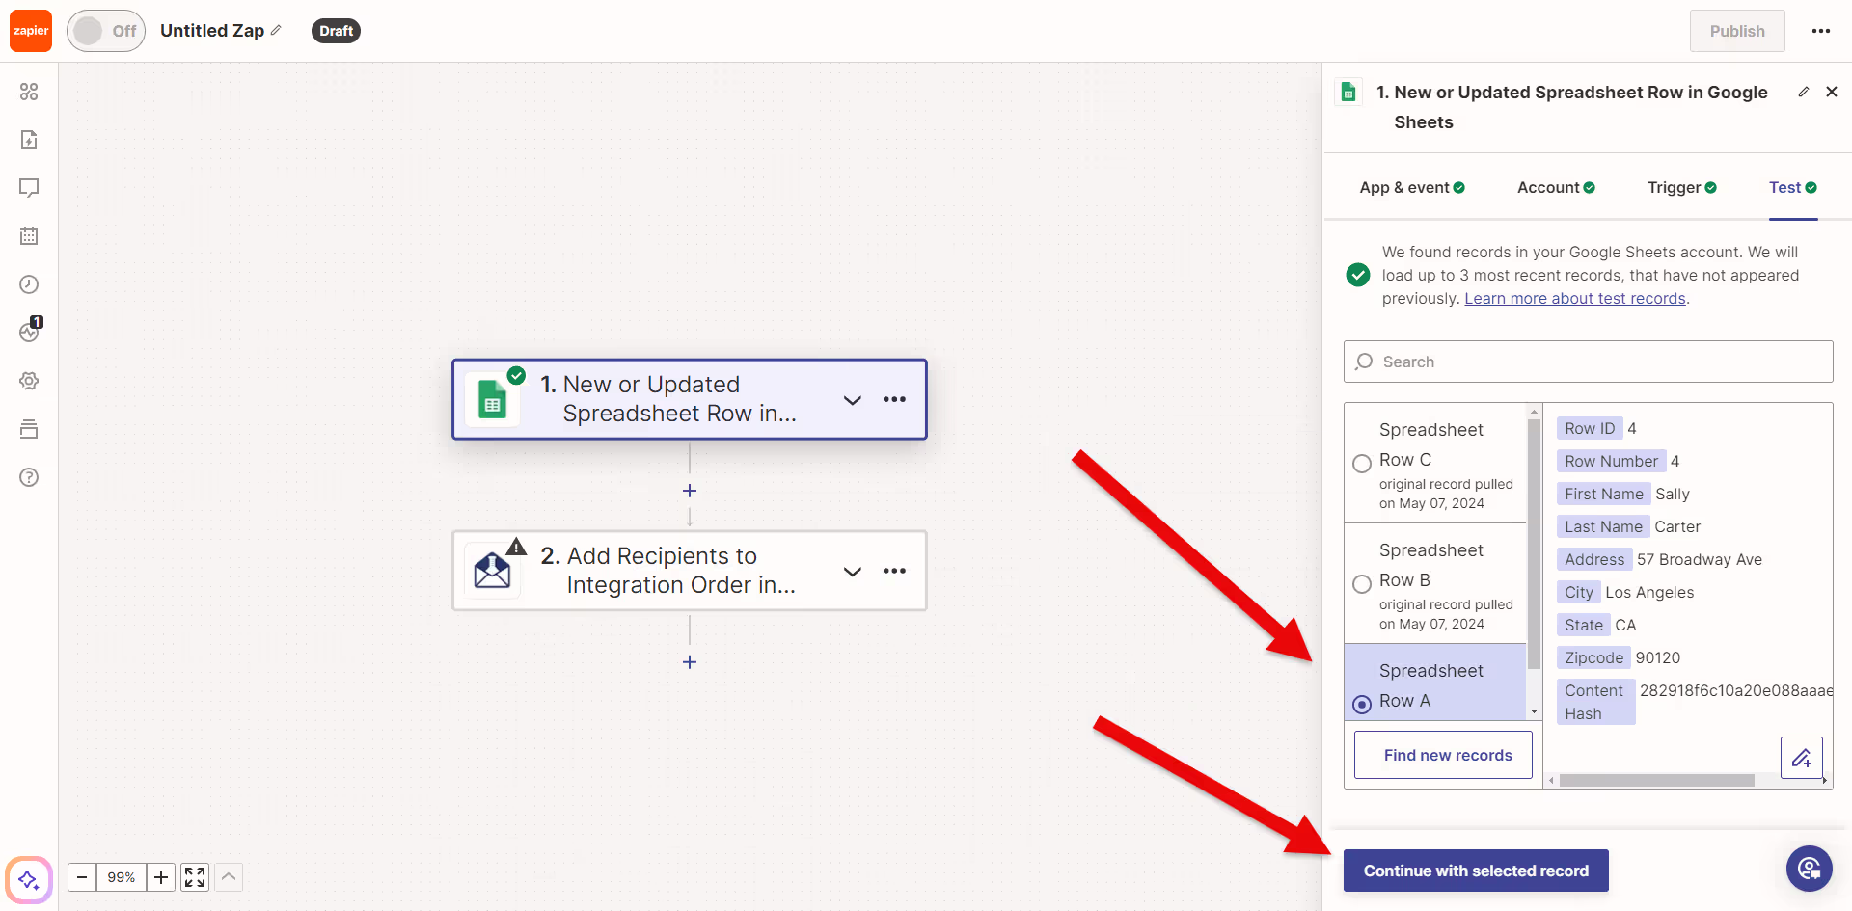Switch to the App & event tab
This screenshot has width=1852, height=911.
pyautogui.click(x=1412, y=187)
